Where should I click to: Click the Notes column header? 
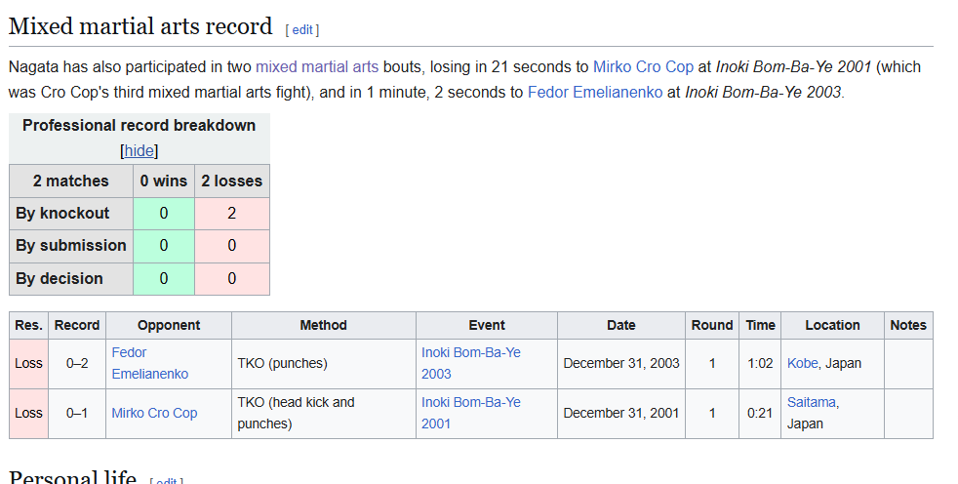click(x=908, y=325)
